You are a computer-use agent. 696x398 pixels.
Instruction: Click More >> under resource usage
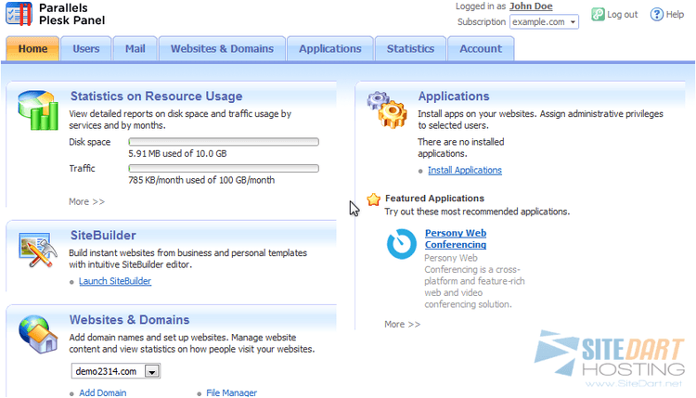86,202
